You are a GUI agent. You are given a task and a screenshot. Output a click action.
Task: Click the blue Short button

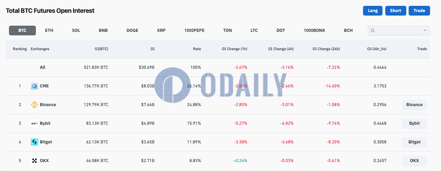click(x=395, y=10)
